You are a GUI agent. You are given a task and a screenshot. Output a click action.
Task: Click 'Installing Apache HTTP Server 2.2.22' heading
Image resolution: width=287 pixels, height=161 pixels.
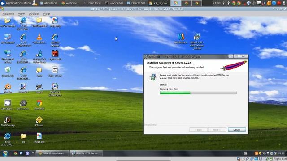169,63
